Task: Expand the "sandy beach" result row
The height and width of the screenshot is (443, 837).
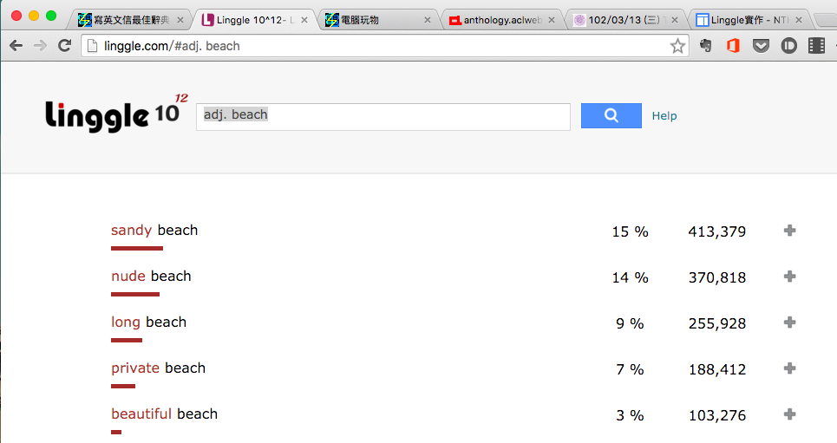Action: (789, 231)
